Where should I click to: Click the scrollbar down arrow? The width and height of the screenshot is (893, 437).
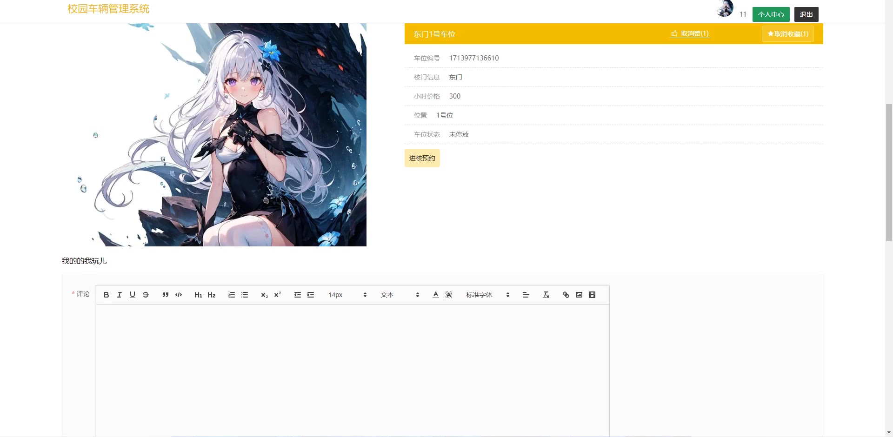(x=889, y=433)
